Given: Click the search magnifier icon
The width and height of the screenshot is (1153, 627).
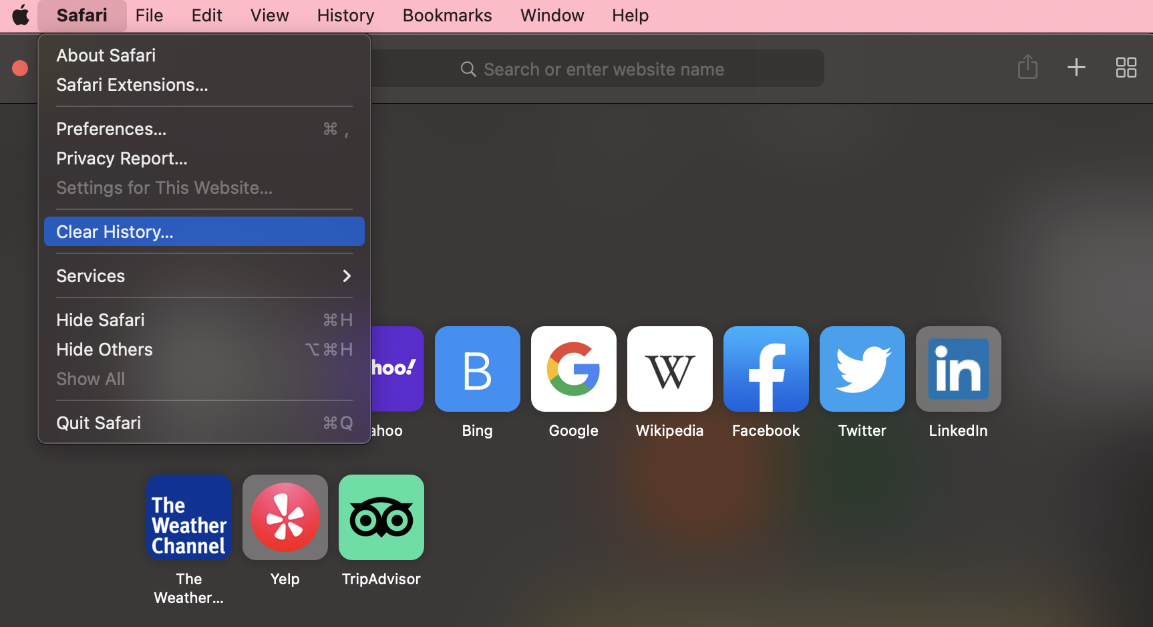Looking at the screenshot, I should 468,69.
